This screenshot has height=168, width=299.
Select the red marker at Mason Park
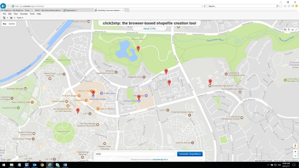[138, 48]
